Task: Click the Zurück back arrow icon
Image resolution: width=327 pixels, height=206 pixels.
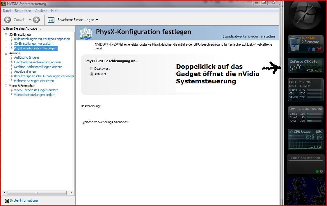Action: pos(8,20)
